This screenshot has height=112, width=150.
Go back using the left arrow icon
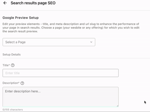tap(5, 3)
